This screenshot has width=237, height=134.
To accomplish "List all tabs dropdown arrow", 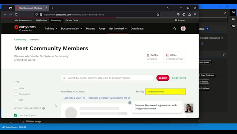I will pos(168,8).
